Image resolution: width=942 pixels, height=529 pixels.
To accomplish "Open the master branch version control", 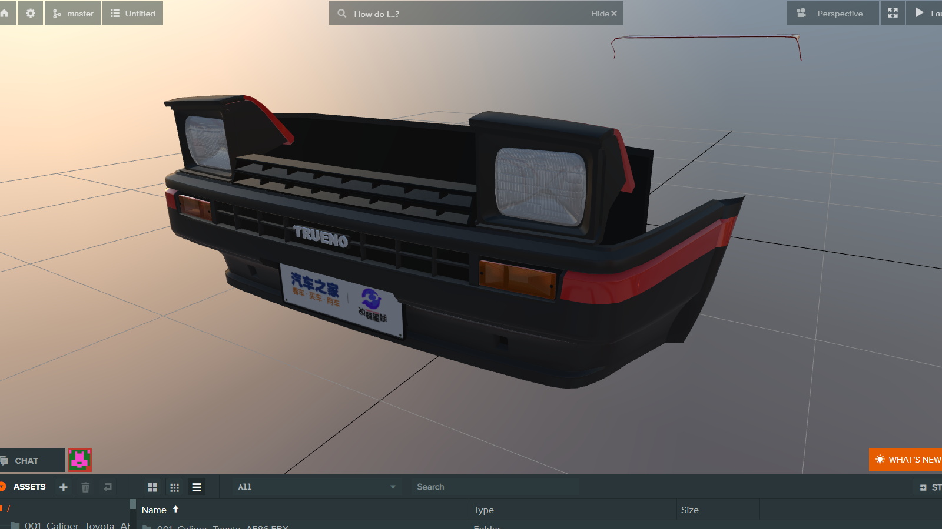I will pyautogui.click(x=73, y=13).
